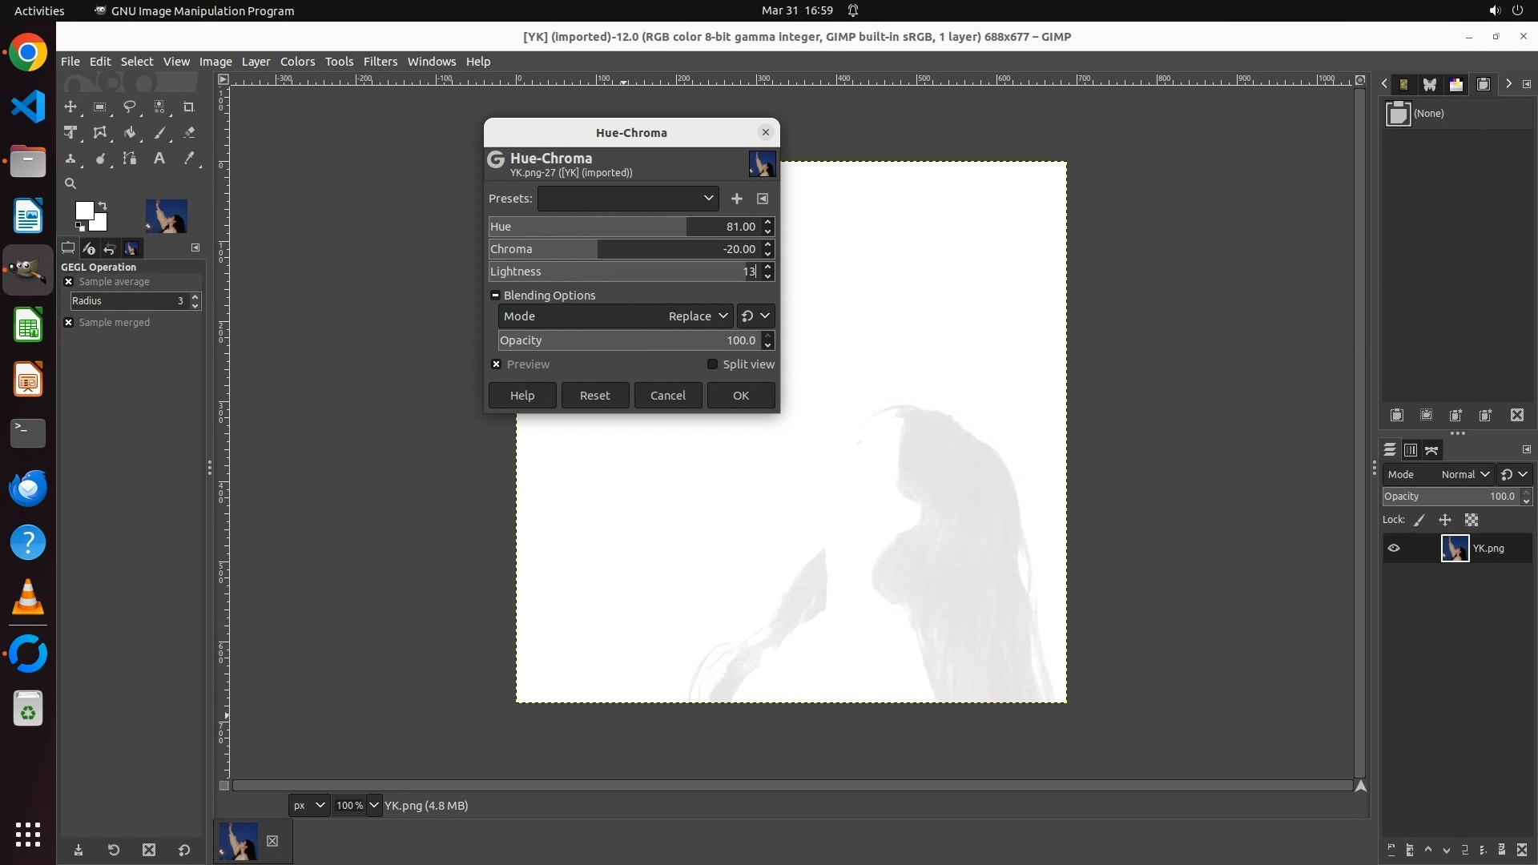Click the Chroma slider bar
Viewport: 1538px width, 865px height.
[x=625, y=249]
